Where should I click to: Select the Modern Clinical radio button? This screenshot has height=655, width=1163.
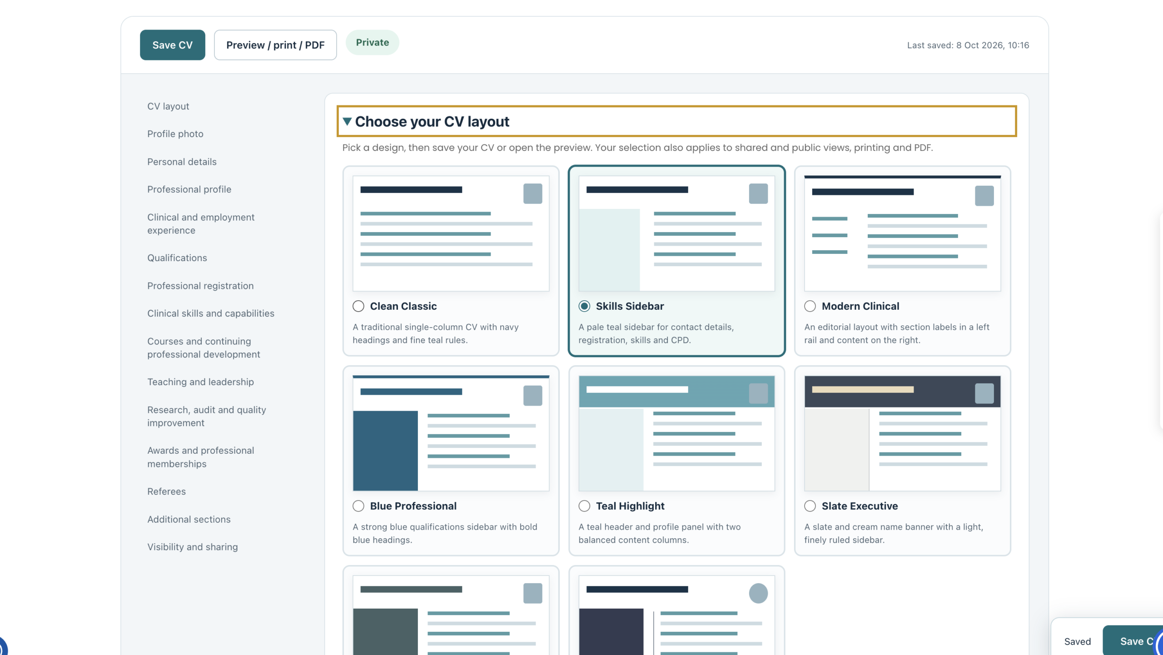[x=810, y=306]
